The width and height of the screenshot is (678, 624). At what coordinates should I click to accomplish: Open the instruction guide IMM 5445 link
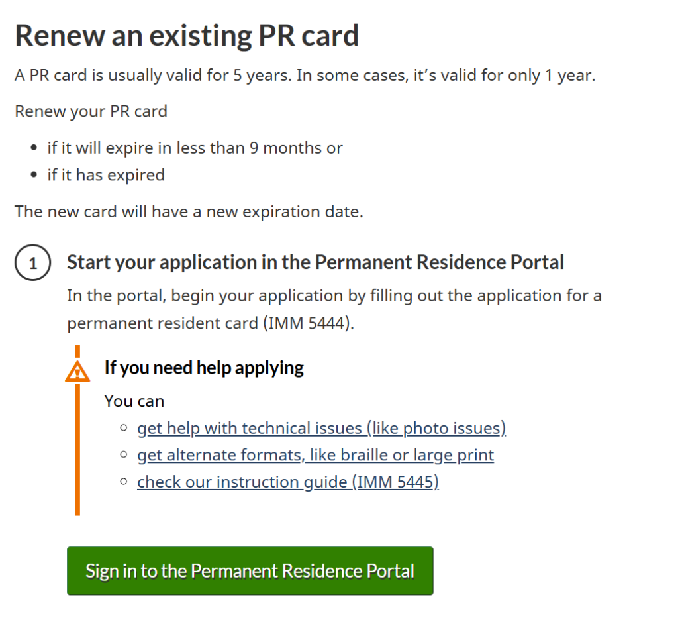(x=288, y=482)
